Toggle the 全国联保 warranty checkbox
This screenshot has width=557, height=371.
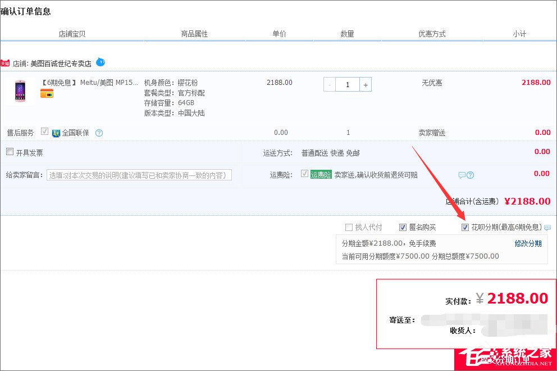44,131
